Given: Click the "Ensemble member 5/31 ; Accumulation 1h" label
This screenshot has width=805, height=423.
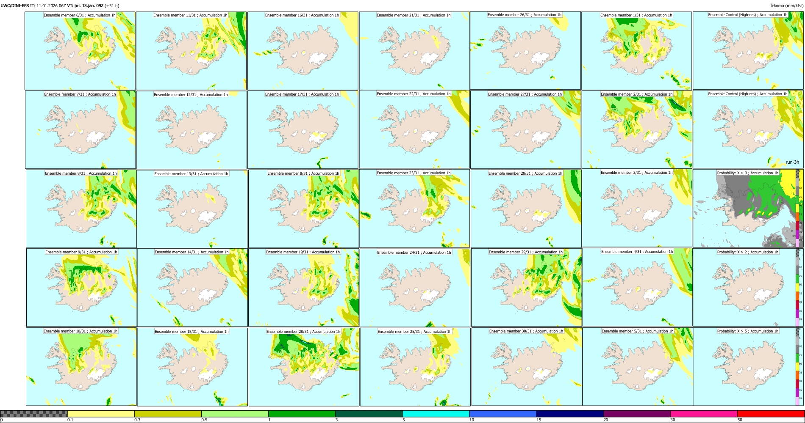Looking at the screenshot, I should 638,331.
